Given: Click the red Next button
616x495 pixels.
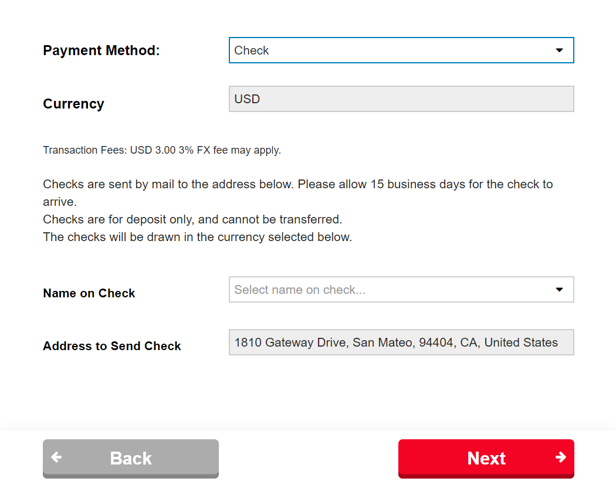Looking at the screenshot, I should 486,459.
